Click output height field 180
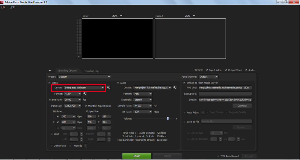The image size is (300, 160). [106, 116]
